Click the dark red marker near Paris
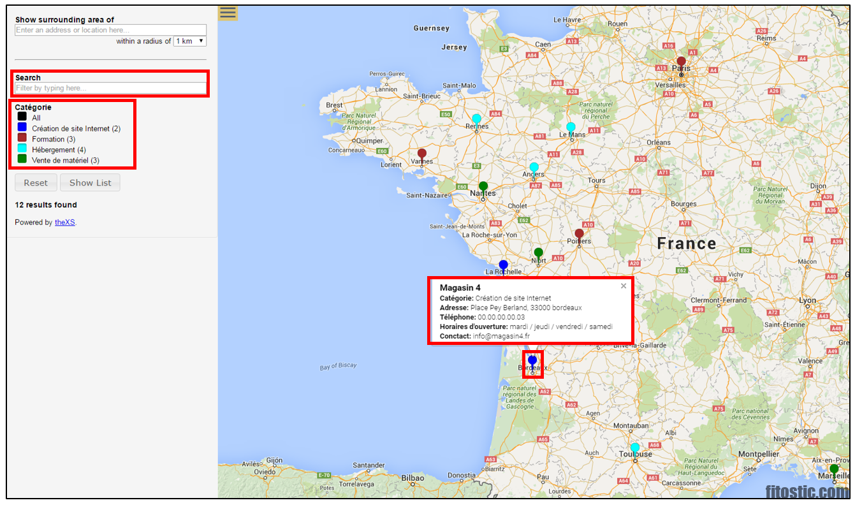This screenshot has height=505, width=855. pos(681,60)
